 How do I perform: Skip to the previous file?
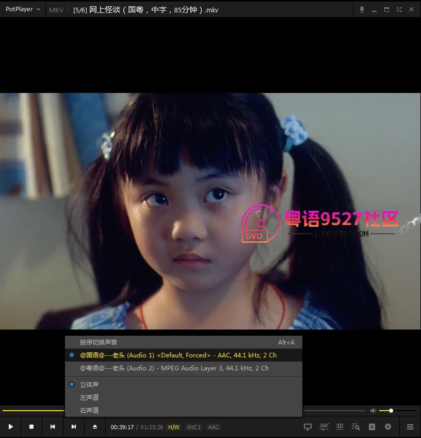click(x=53, y=427)
